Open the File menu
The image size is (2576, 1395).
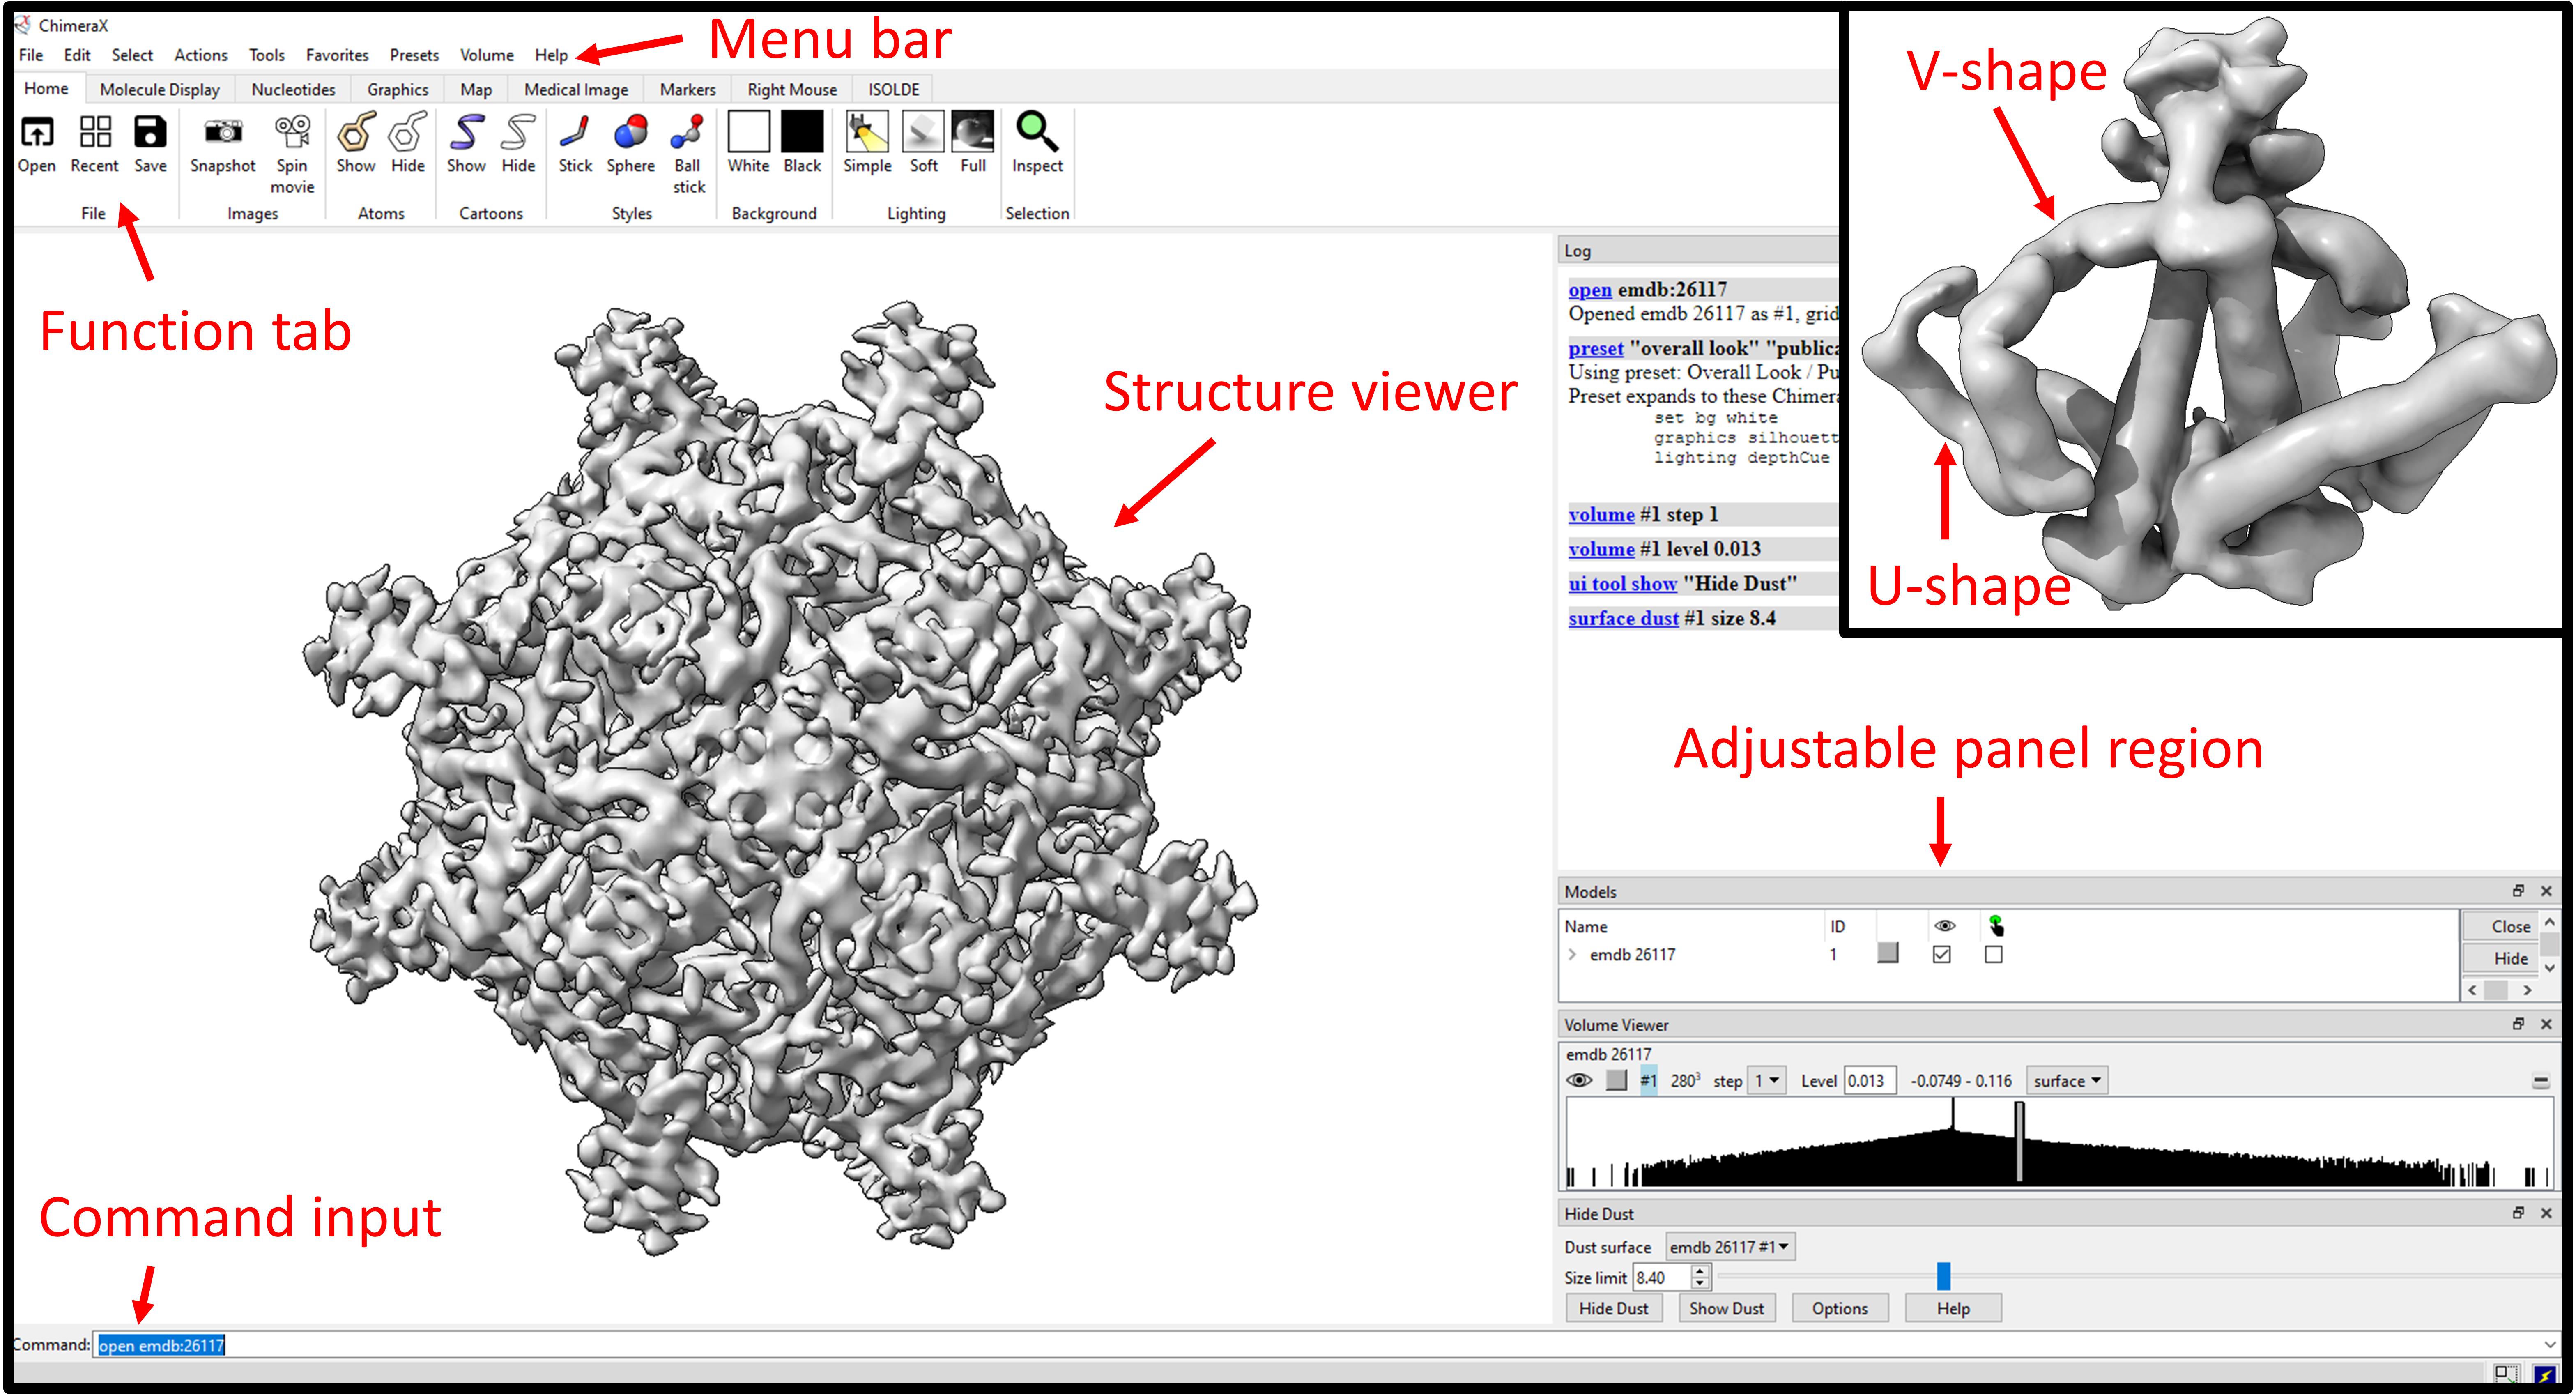click(31, 55)
